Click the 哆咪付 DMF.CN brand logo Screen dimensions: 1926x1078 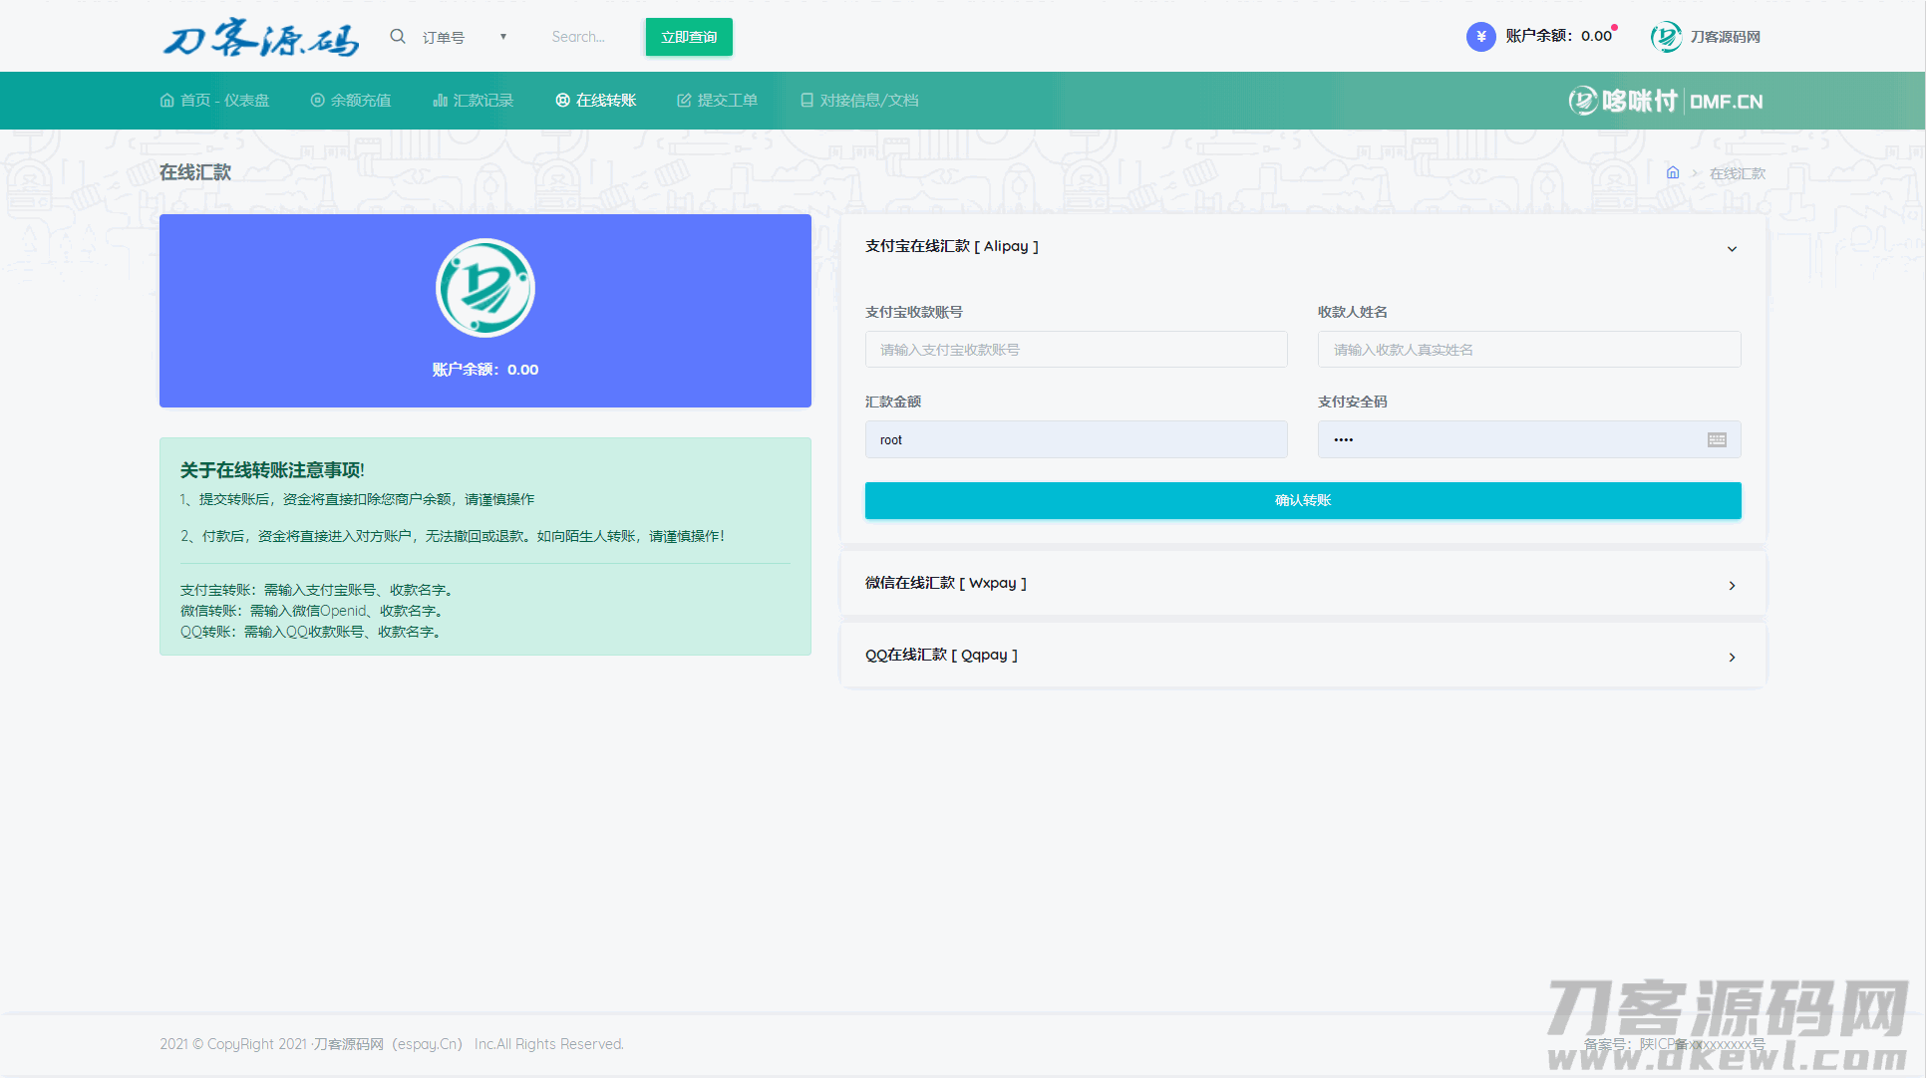click(x=1665, y=101)
